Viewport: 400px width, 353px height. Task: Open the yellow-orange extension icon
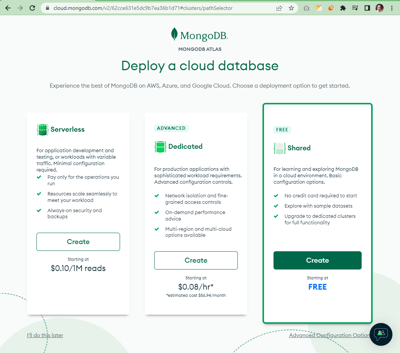pyautogui.click(x=319, y=8)
